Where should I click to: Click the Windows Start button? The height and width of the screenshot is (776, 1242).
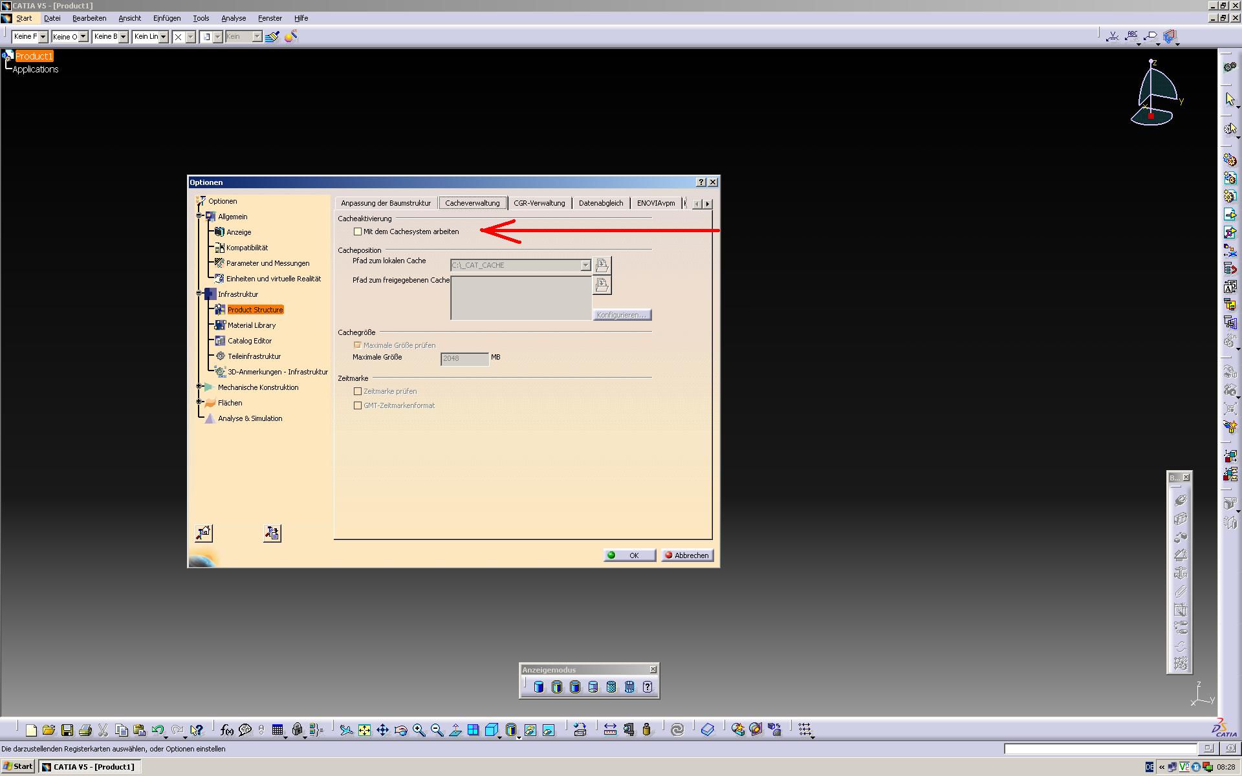point(18,766)
